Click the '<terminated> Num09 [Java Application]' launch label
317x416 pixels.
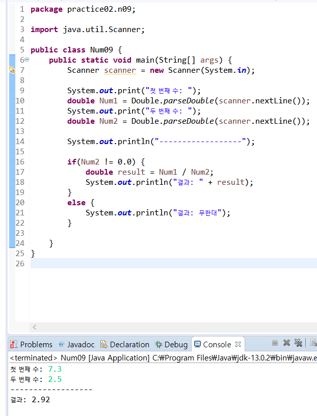tap(80, 358)
